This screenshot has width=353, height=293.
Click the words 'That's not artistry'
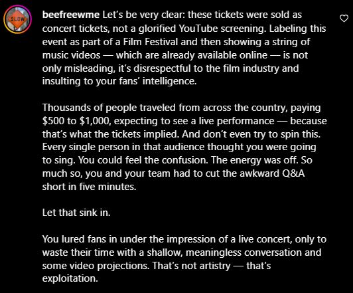[x=191, y=266]
